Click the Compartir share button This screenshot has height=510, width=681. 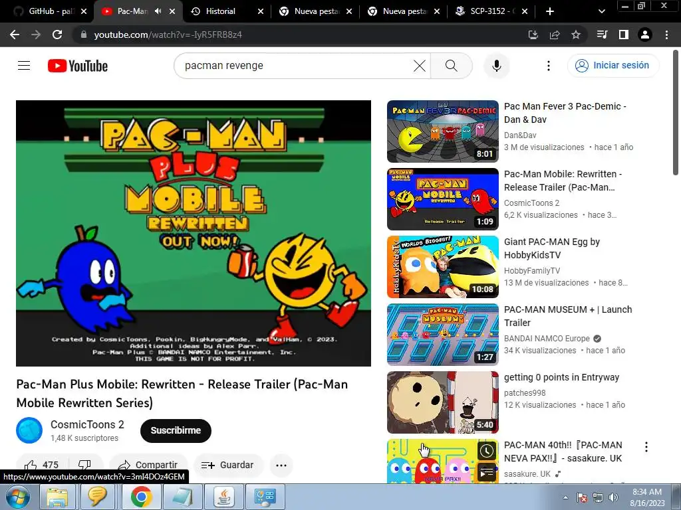(148, 465)
